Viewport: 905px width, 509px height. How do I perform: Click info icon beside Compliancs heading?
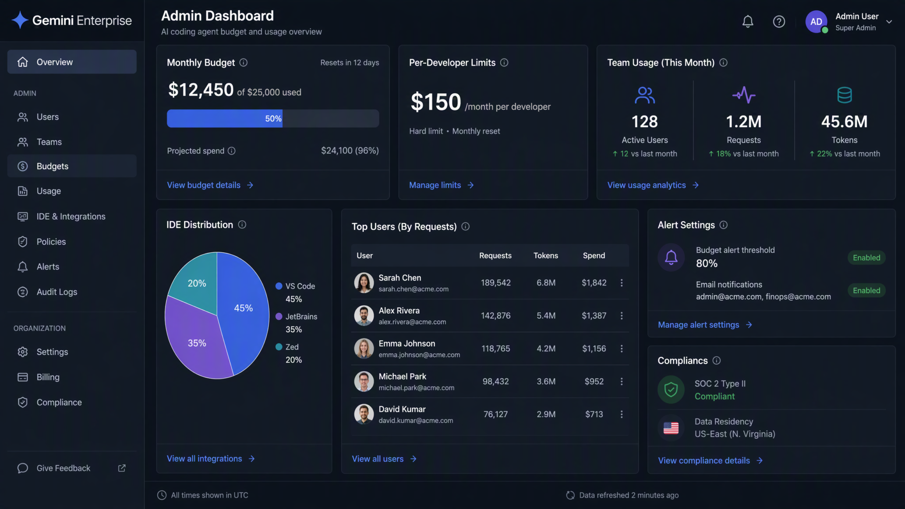717,361
